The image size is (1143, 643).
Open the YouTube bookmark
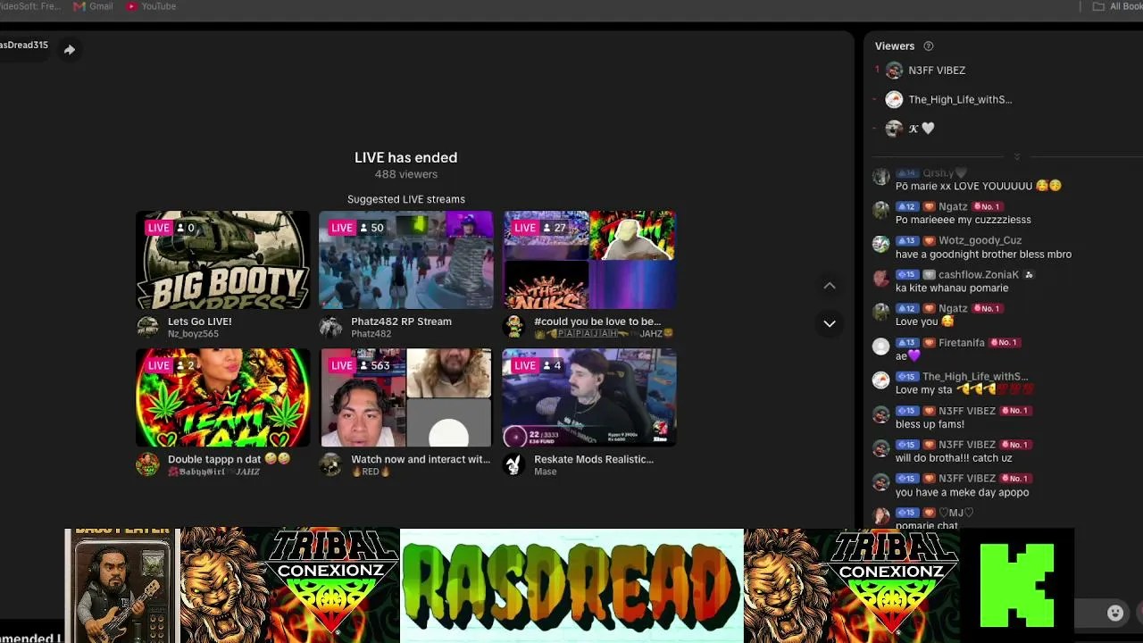click(151, 6)
